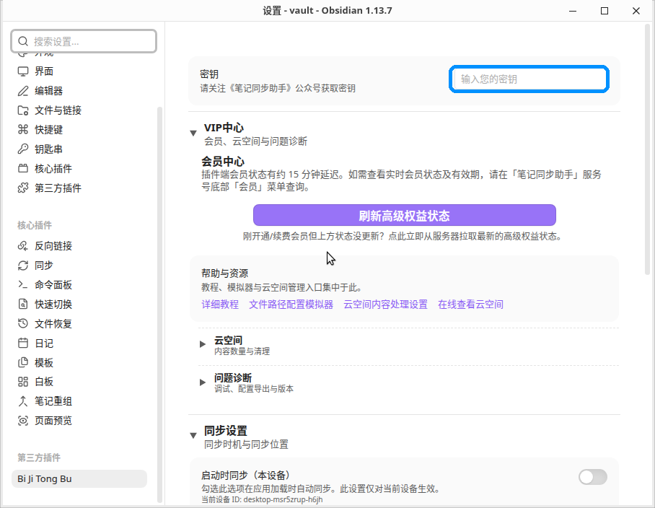Image resolution: width=655 pixels, height=508 pixels.
Task: Open the 命令面板 plugin settings
Action: point(79,285)
